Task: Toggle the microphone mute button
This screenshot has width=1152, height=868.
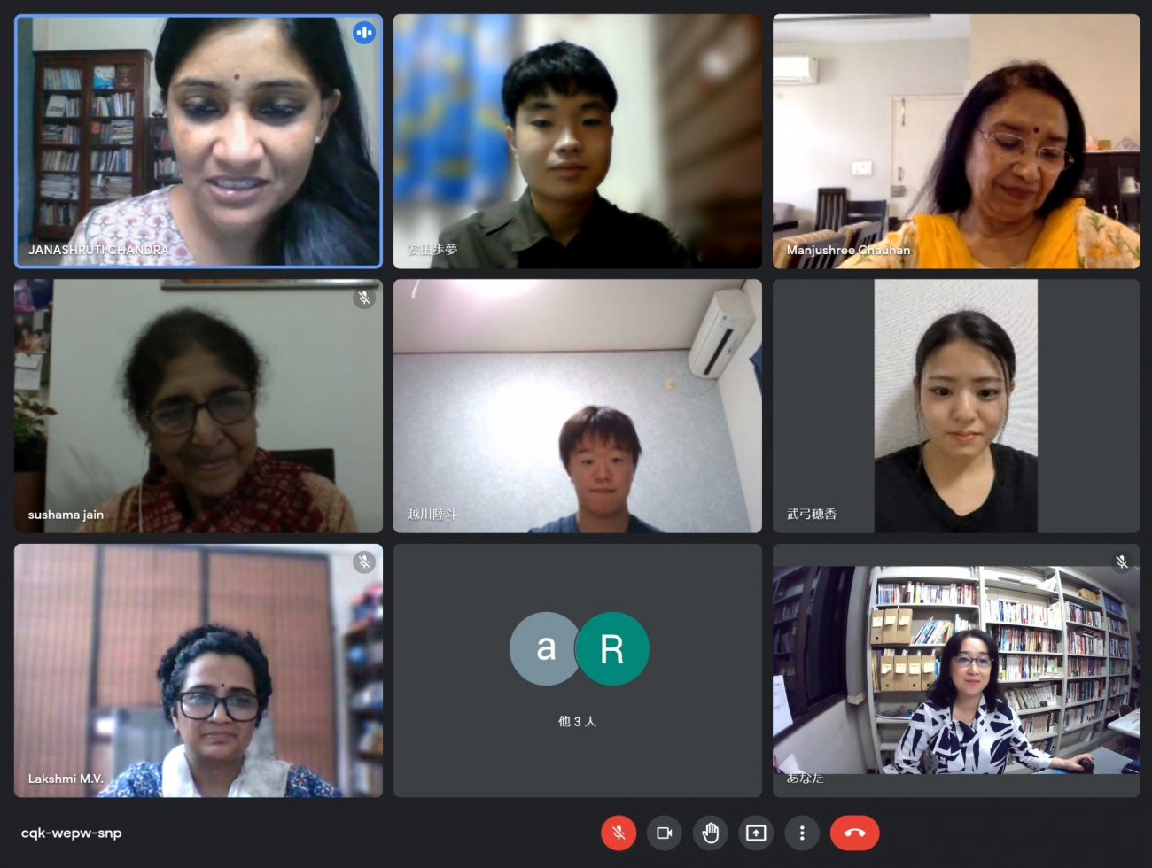Action: [619, 833]
